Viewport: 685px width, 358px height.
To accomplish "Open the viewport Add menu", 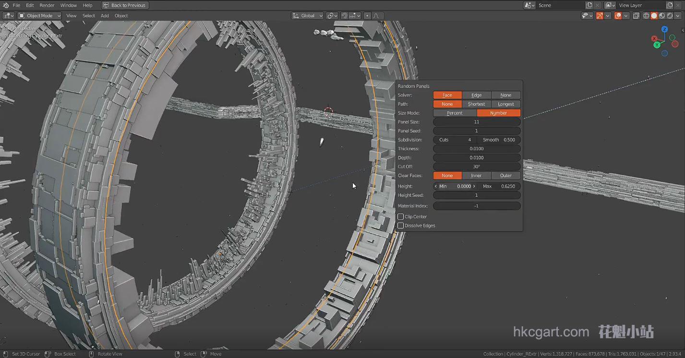I will (105, 16).
